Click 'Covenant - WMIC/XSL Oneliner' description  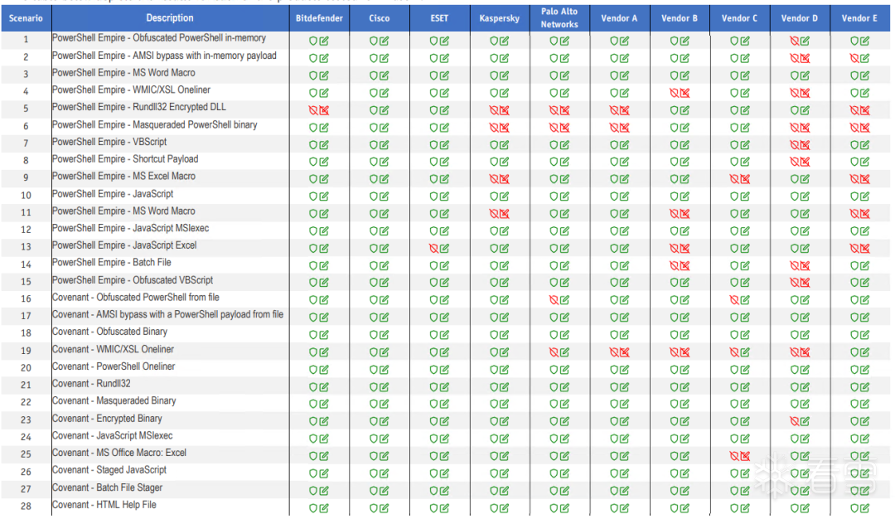point(113,349)
